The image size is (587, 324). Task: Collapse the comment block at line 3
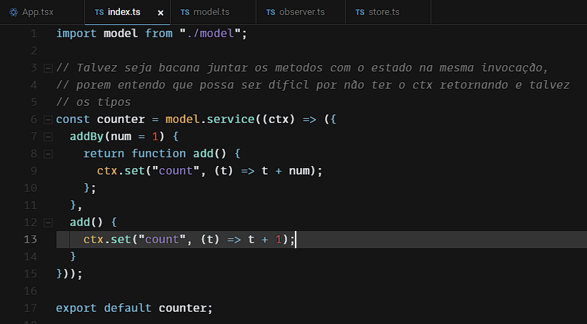pyautogui.click(x=48, y=68)
